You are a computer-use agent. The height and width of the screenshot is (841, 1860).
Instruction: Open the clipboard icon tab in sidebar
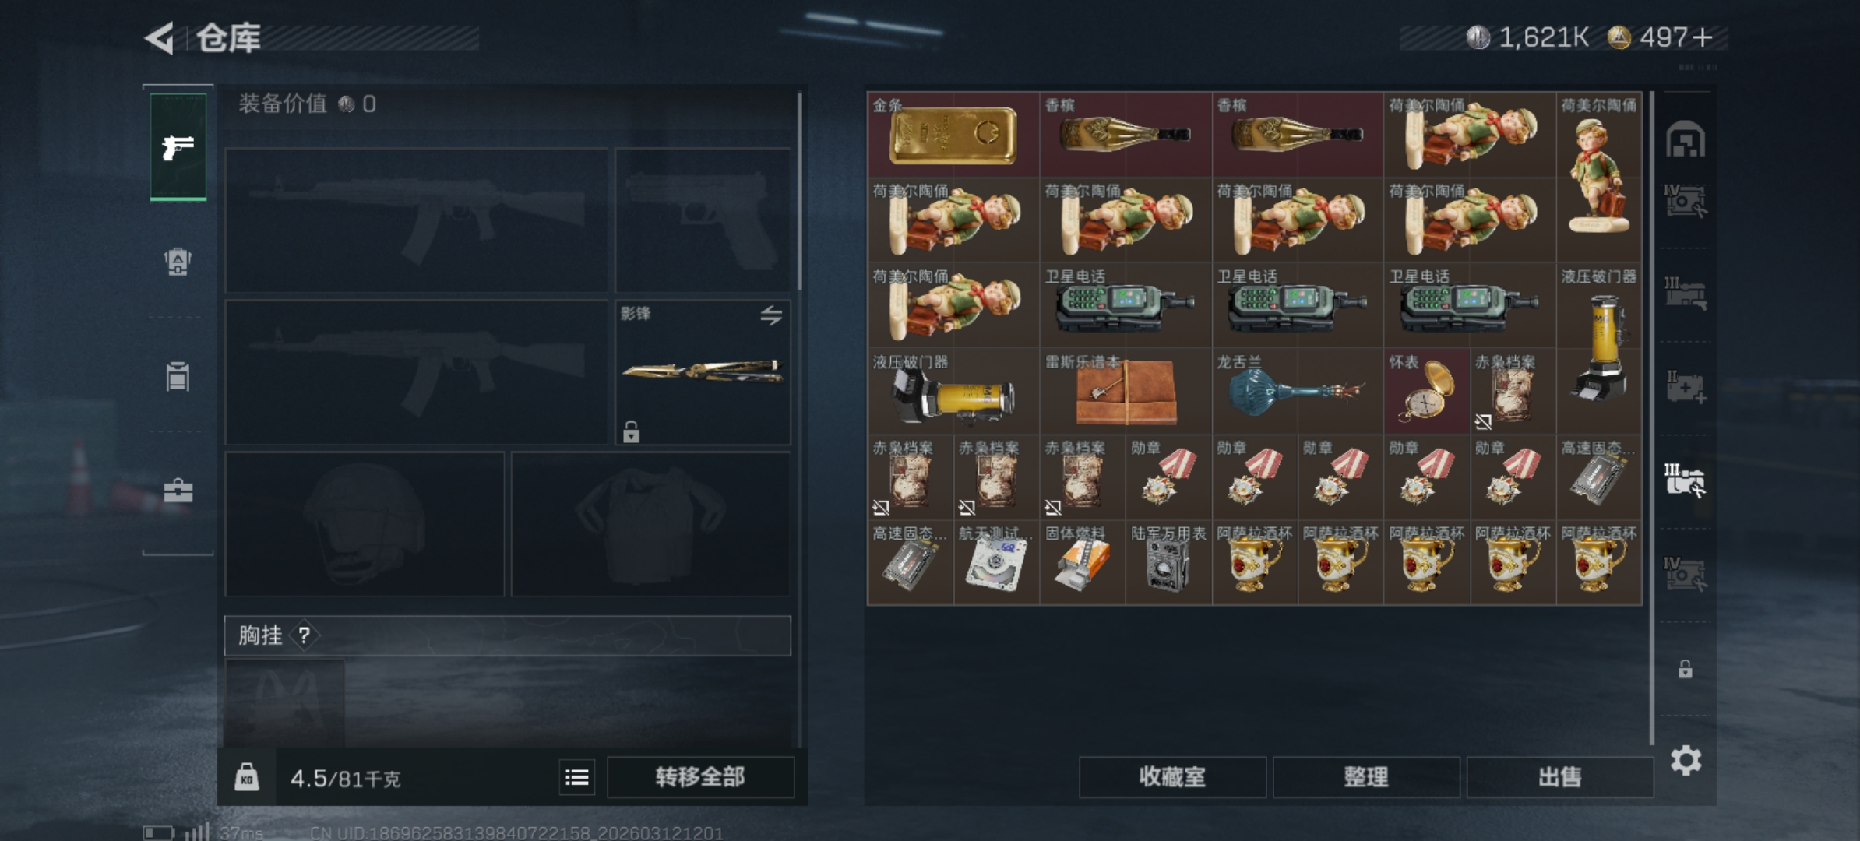(178, 376)
